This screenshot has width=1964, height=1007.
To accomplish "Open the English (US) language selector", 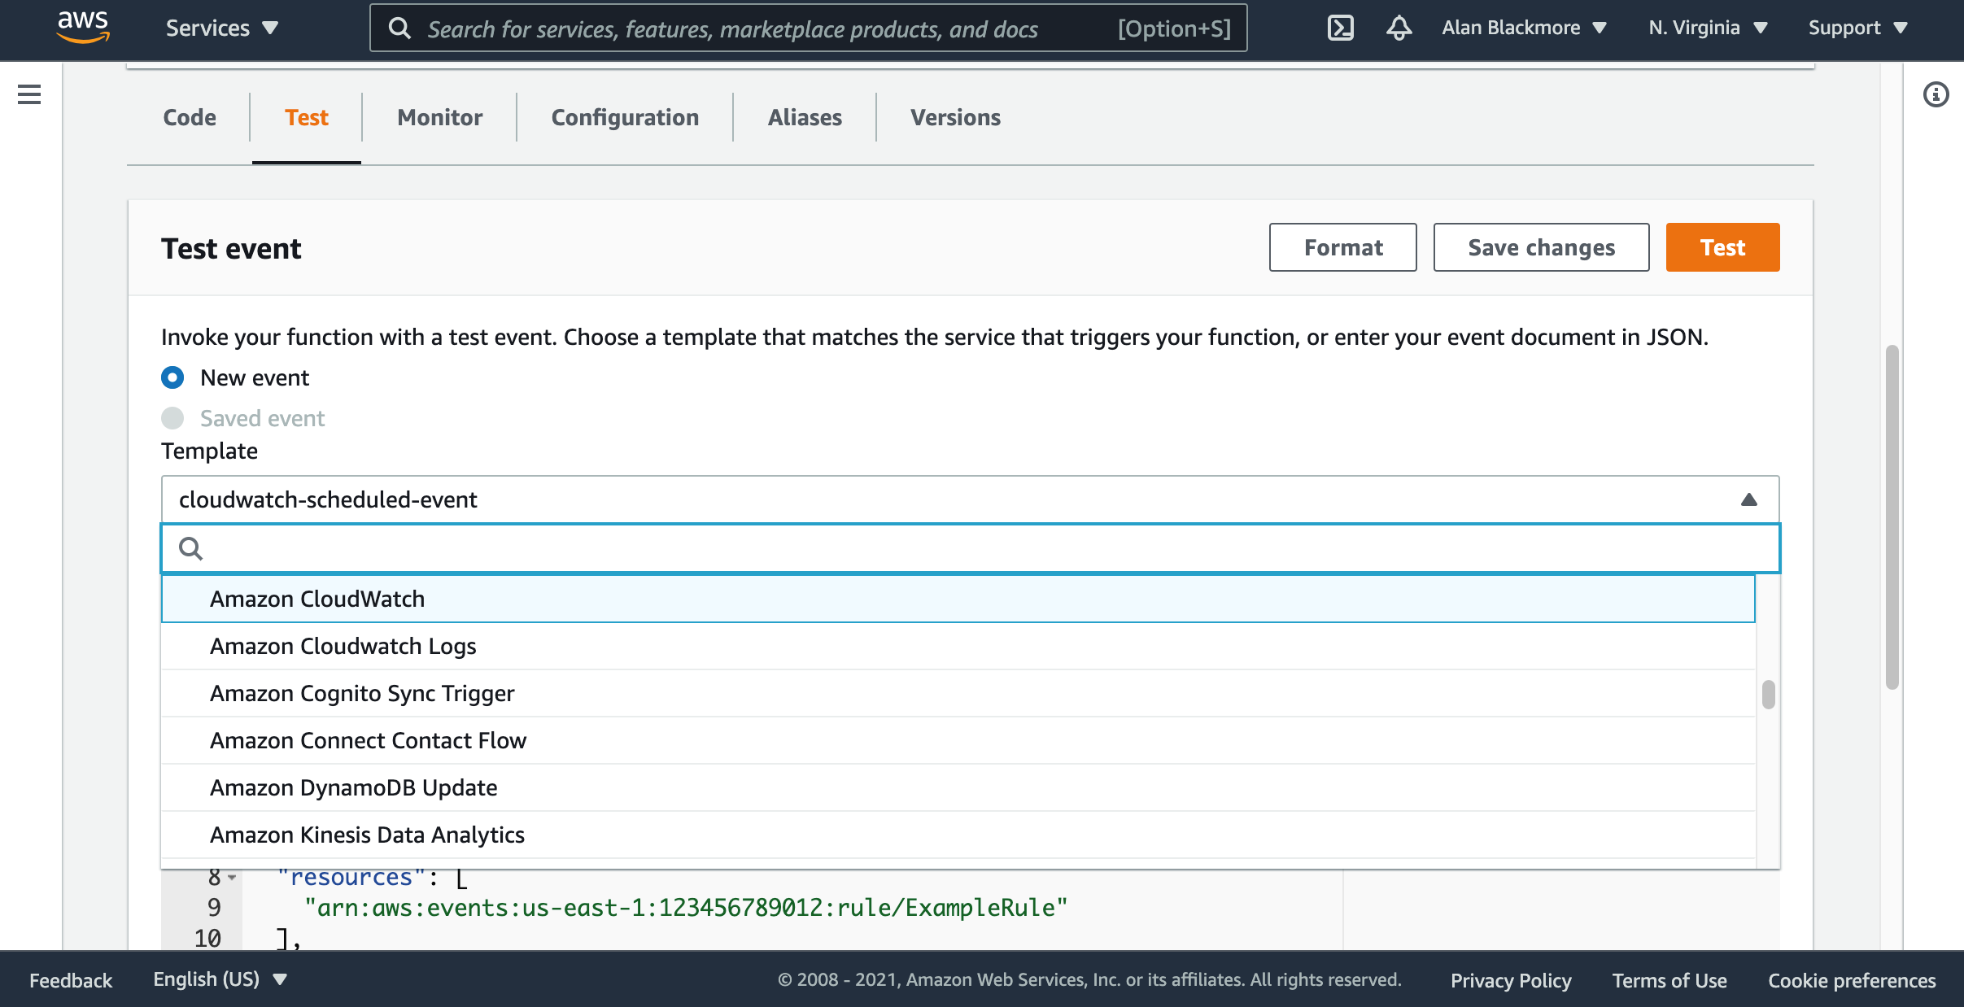I will coord(220,979).
